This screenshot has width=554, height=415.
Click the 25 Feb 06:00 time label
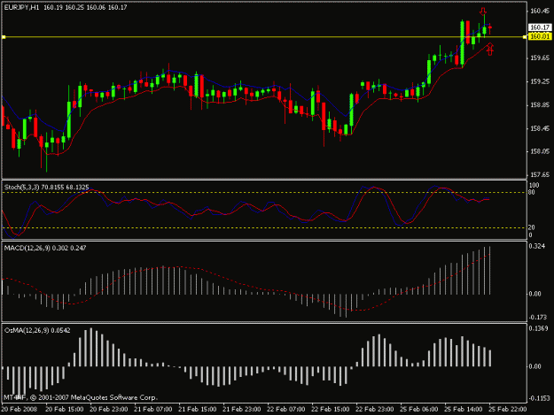click(x=419, y=409)
